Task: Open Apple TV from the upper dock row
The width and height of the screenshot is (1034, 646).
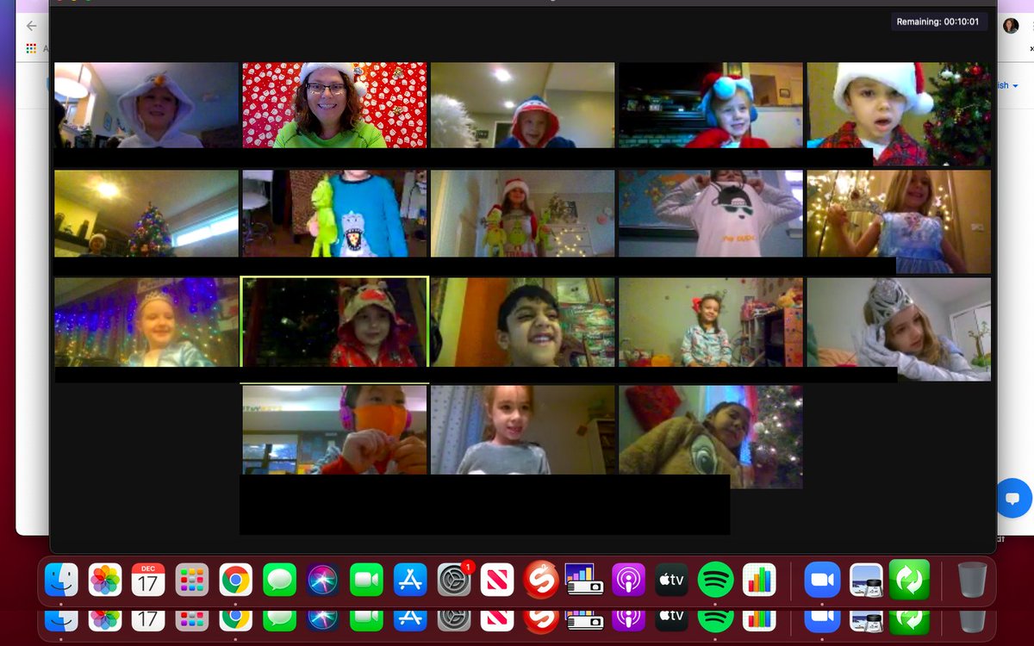Action: [672, 580]
